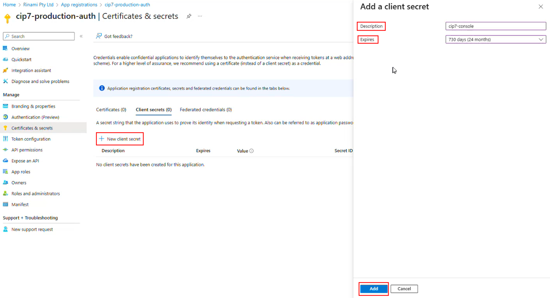The height and width of the screenshot is (298, 550).
Task: Click the Authentication (Preview) icon
Action: click(x=5, y=117)
